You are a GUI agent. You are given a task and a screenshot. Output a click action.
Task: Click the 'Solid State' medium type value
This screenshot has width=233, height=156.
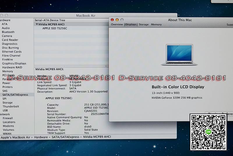(x=91, y=130)
